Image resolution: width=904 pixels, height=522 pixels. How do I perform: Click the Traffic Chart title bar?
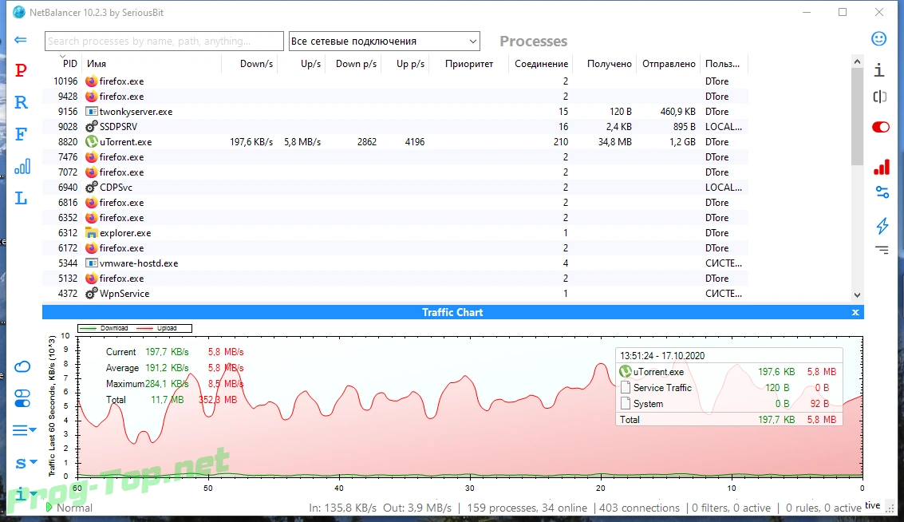coord(452,312)
